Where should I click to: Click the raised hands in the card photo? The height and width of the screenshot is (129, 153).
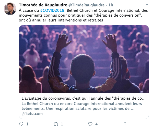pos(86,43)
